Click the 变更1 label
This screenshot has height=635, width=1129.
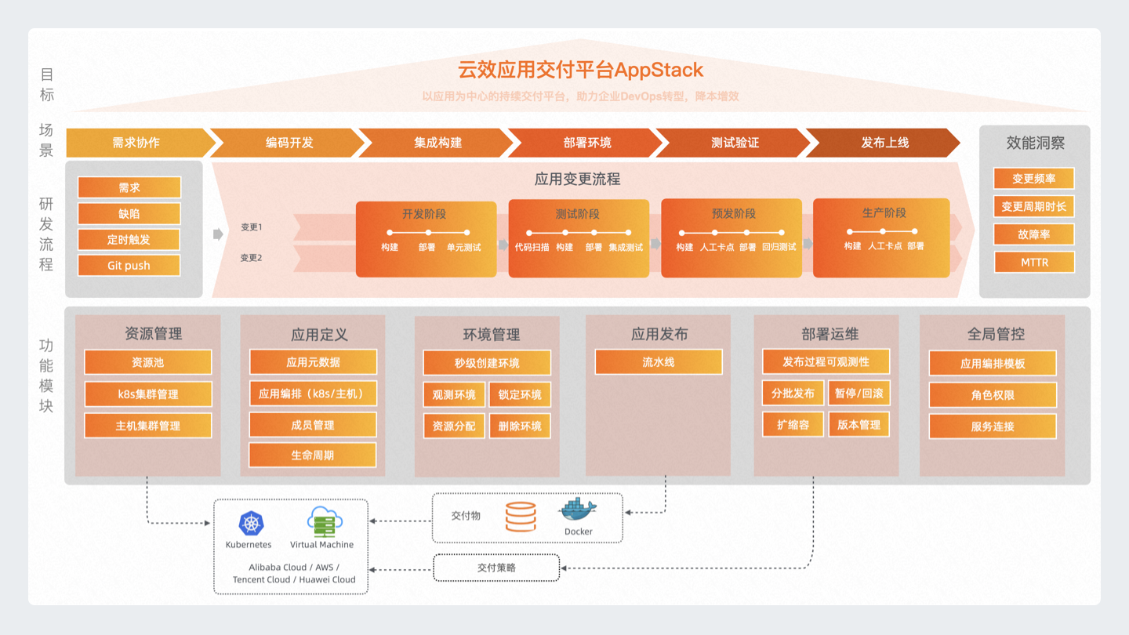click(x=251, y=227)
